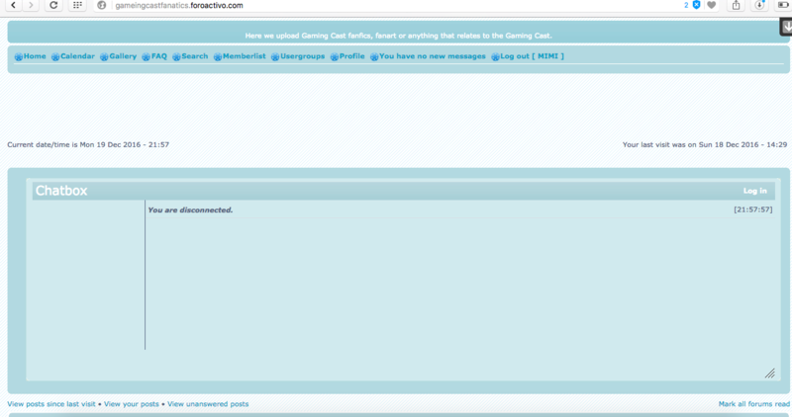Click the forum description banner text

399,36
